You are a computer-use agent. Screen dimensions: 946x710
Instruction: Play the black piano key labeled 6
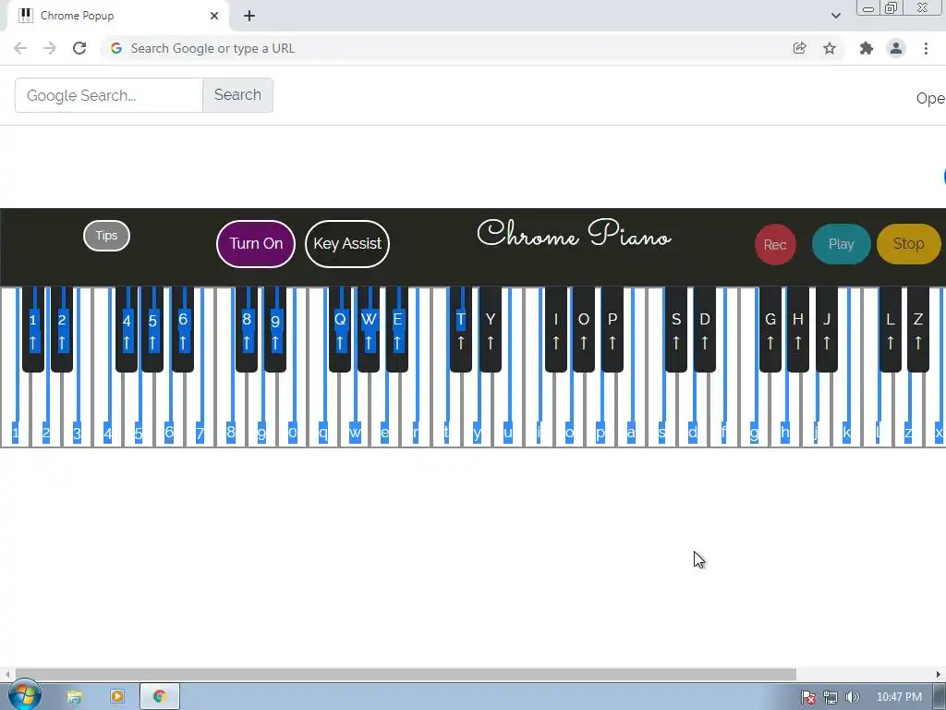183,329
